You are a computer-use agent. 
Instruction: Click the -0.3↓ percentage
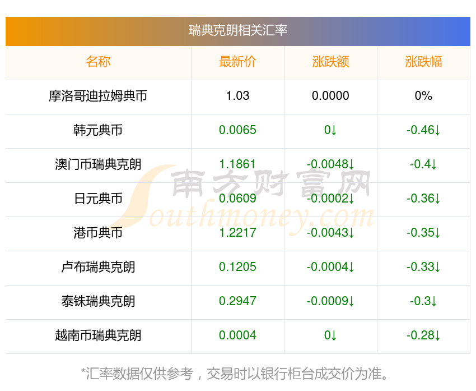pos(423,301)
